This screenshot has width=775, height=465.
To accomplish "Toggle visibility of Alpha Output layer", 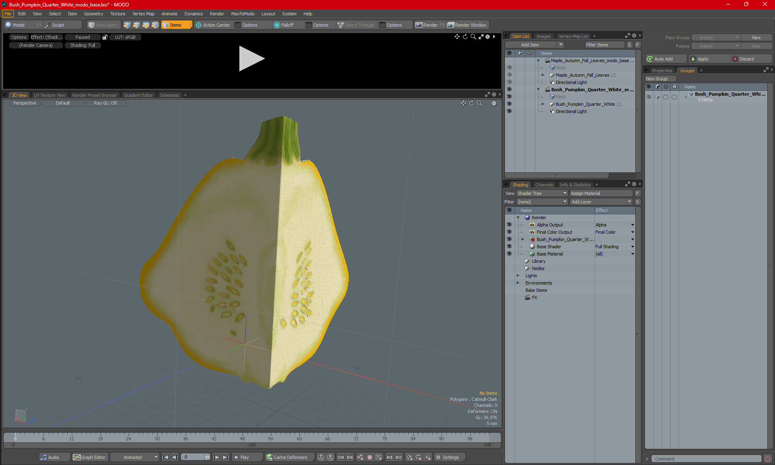I will [509, 225].
